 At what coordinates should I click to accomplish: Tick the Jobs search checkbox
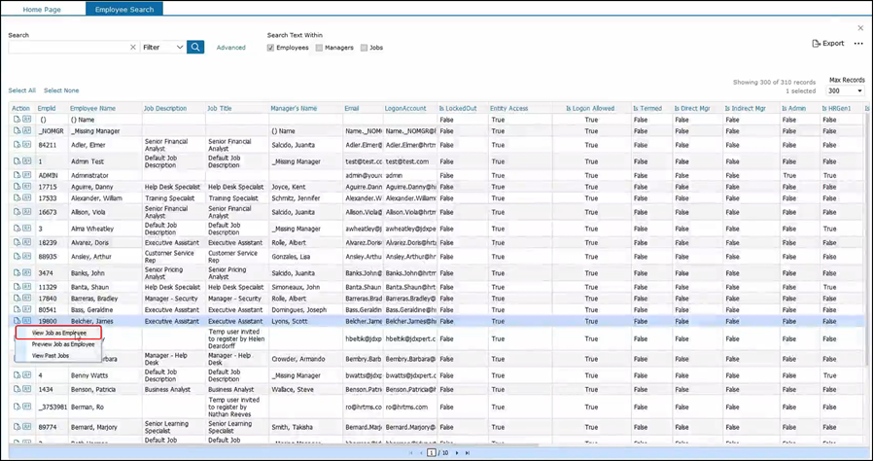click(x=365, y=47)
